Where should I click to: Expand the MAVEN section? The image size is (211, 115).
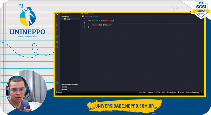point(70,89)
